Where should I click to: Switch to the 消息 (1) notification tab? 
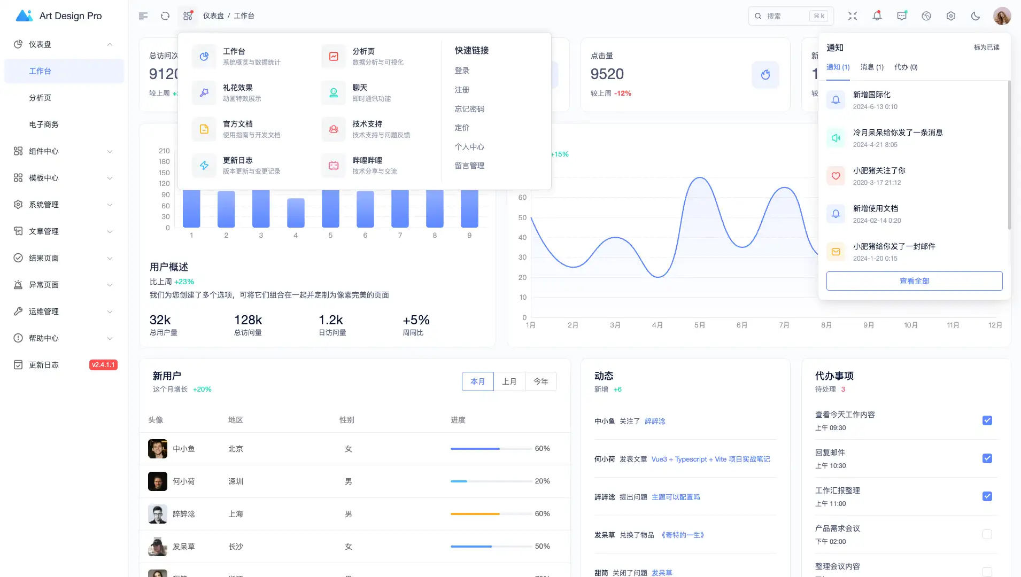click(872, 67)
